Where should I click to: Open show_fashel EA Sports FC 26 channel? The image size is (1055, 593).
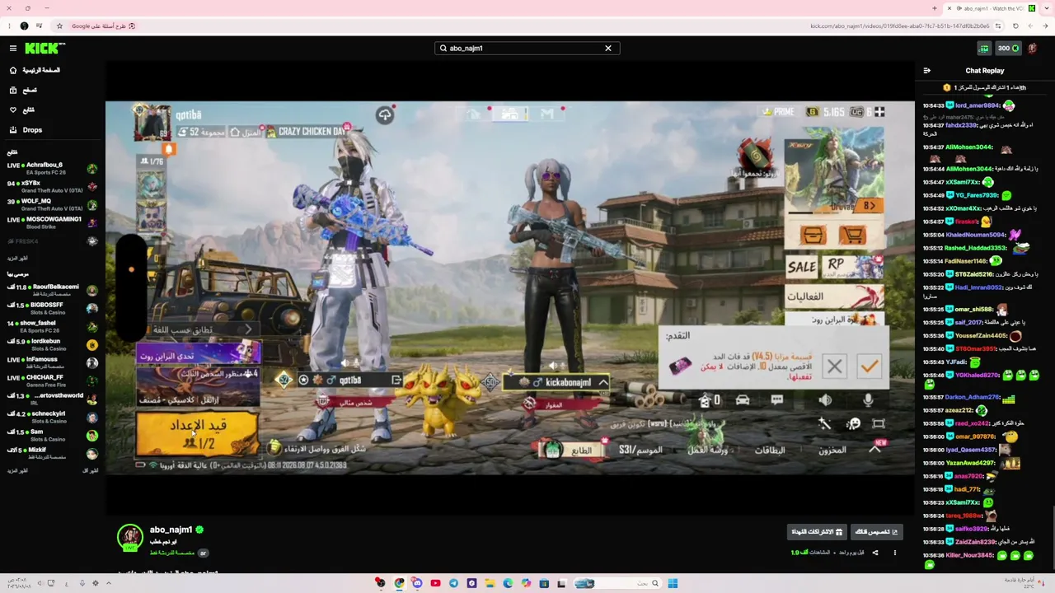coord(51,326)
